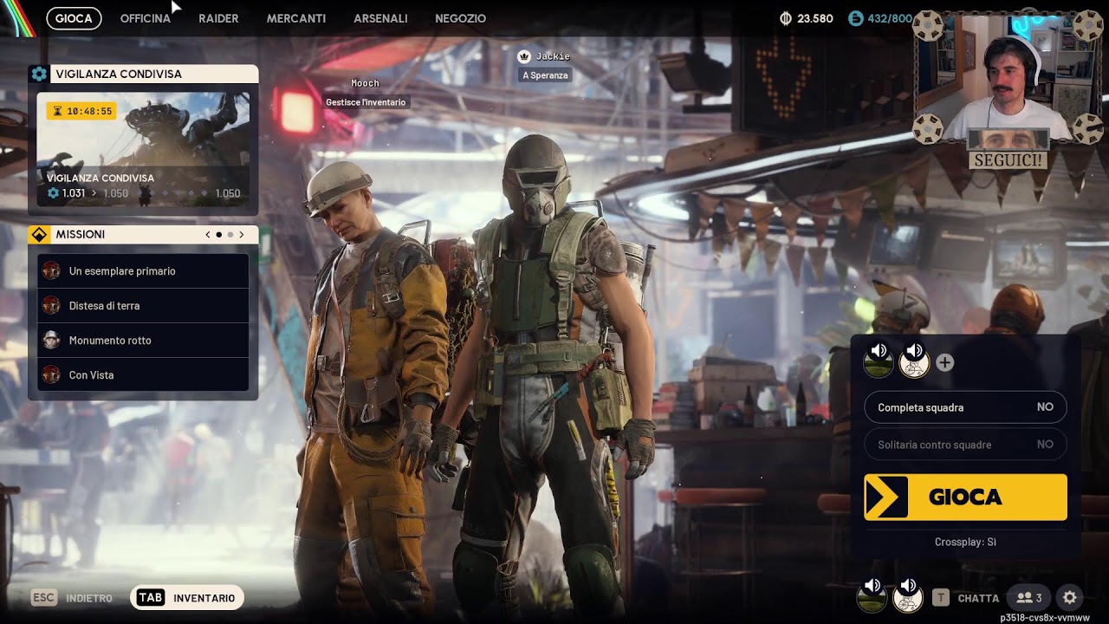Image resolution: width=1109 pixels, height=624 pixels.
Task: Click the blue token icon beside 432/800
Action: tap(855, 18)
